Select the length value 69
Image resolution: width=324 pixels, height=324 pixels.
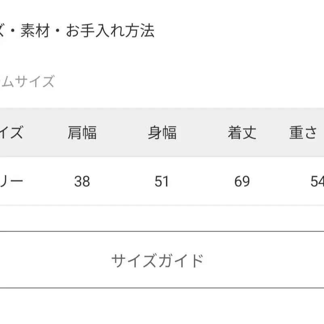click(x=241, y=181)
